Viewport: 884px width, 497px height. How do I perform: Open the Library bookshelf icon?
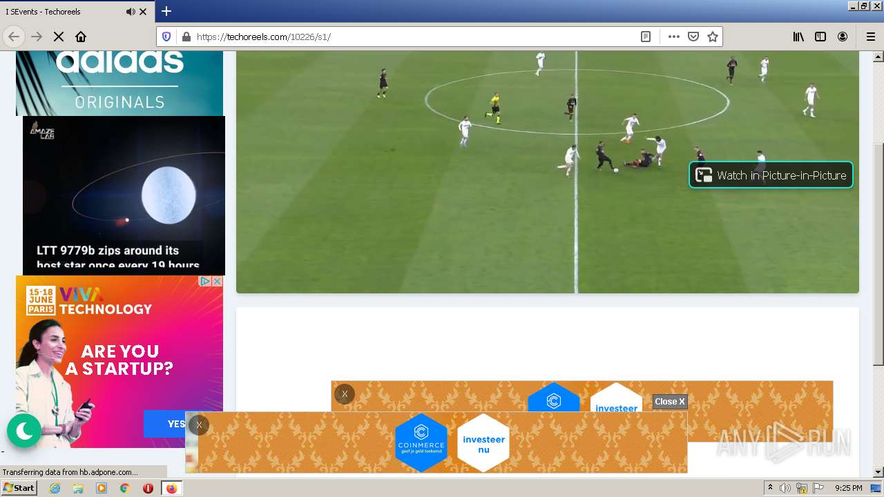[798, 37]
